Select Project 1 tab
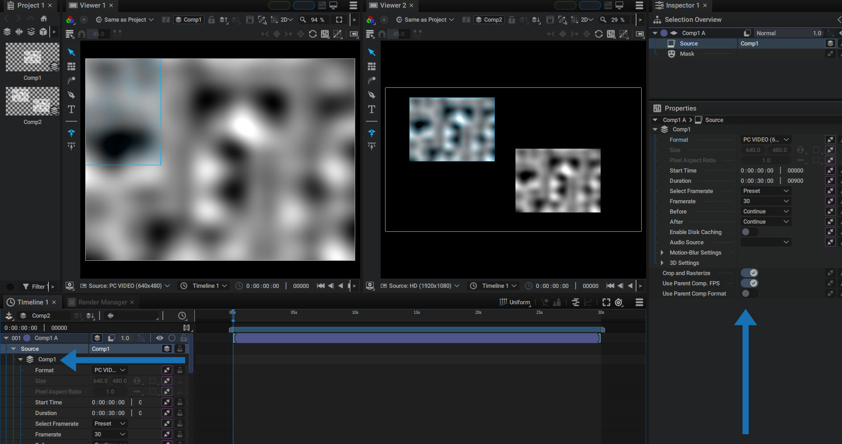The image size is (842, 444). (30, 5)
